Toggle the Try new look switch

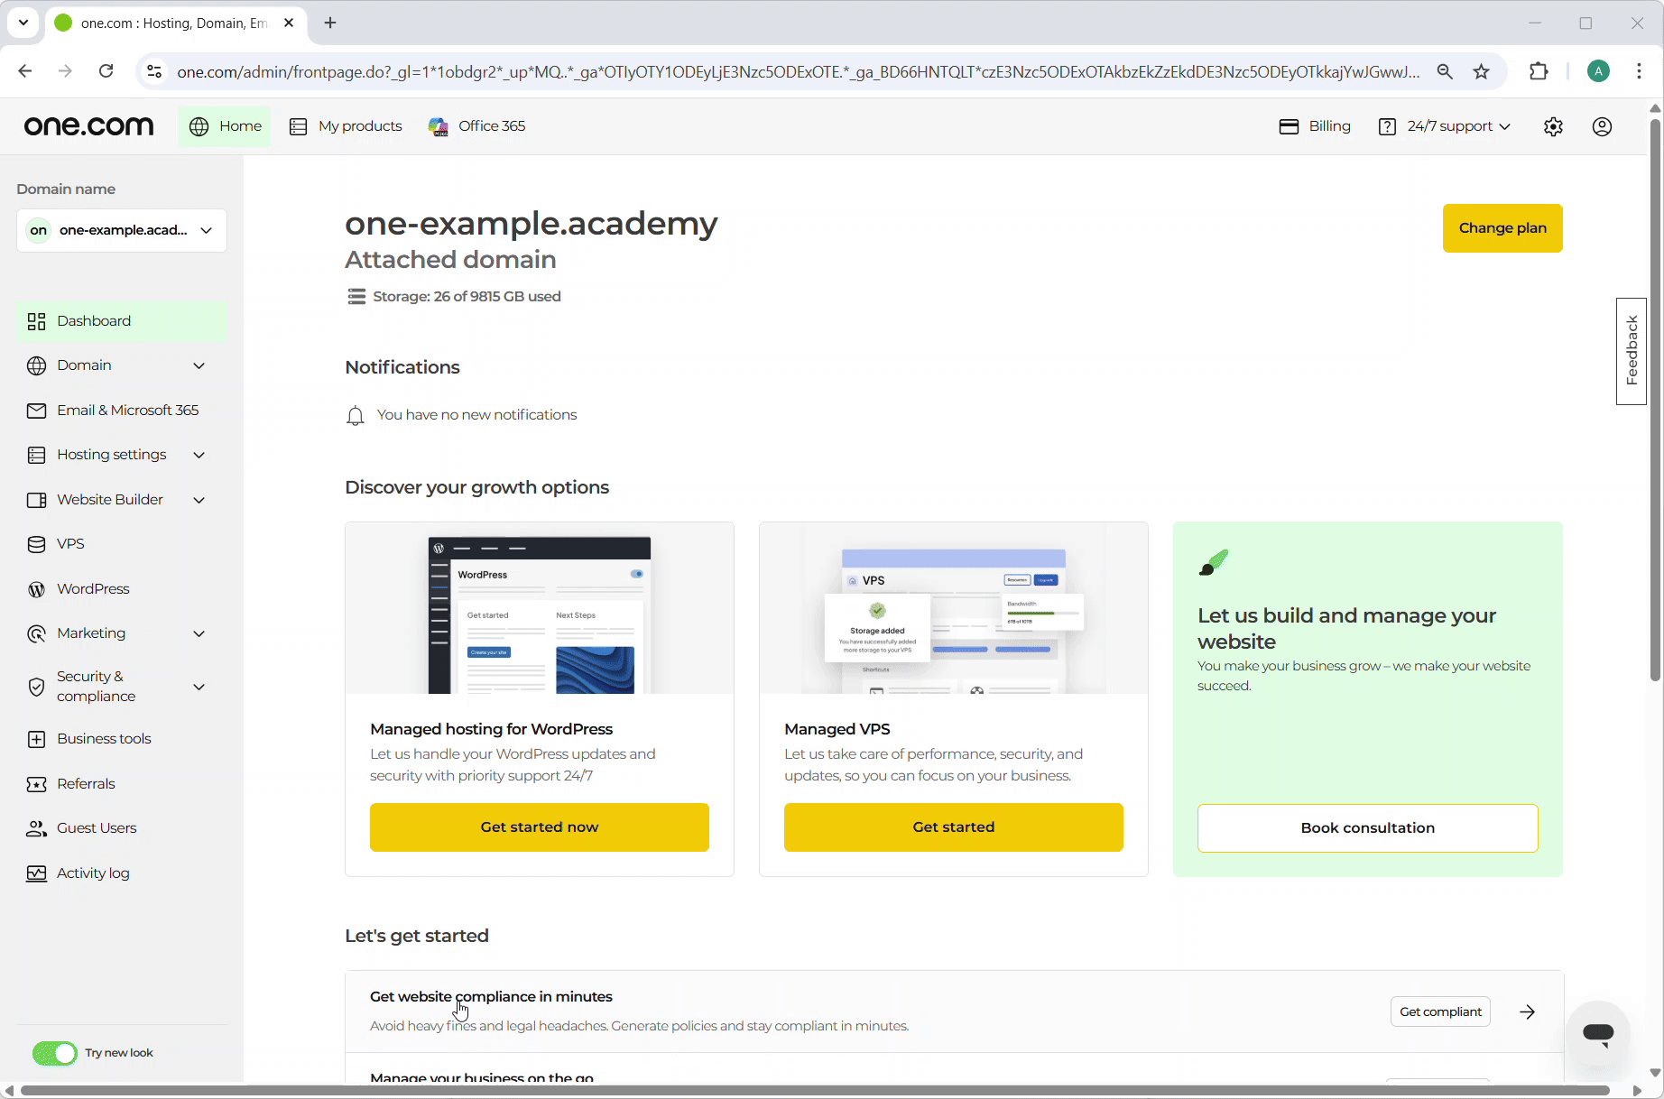coord(55,1053)
